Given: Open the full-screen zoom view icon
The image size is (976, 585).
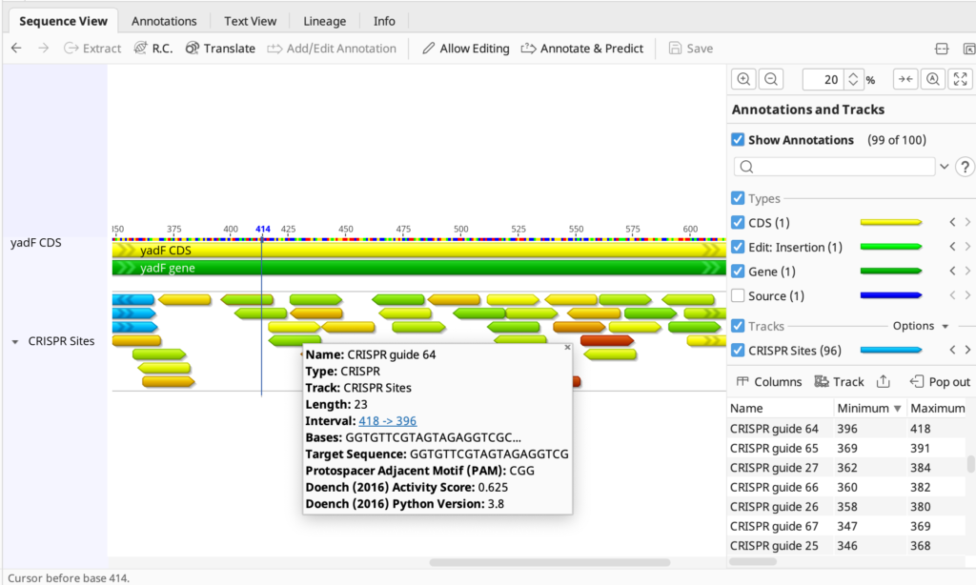Looking at the screenshot, I should pyautogui.click(x=960, y=78).
